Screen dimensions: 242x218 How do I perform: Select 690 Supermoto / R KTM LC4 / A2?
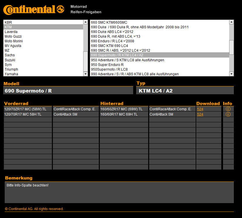coord(159,55)
